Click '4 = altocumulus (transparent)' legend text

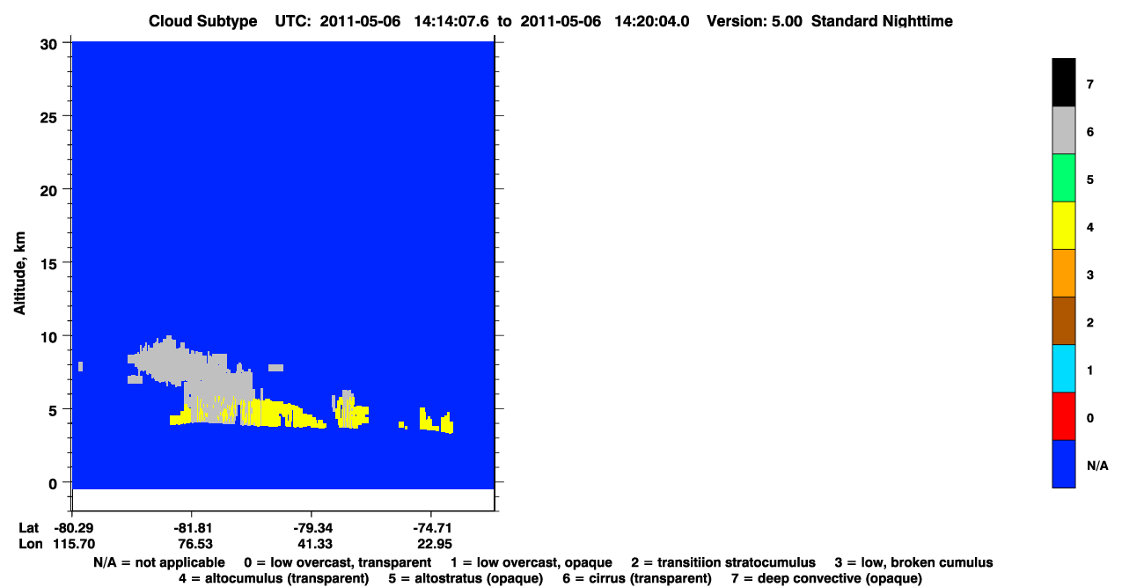tap(274, 578)
